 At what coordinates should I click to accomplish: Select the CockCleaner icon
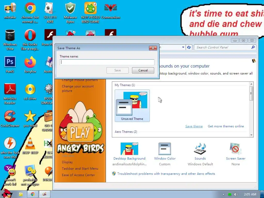click(10, 119)
